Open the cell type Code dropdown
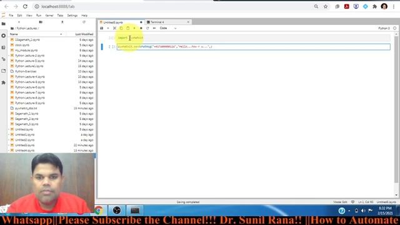The image size is (400, 225). coord(168,28)
